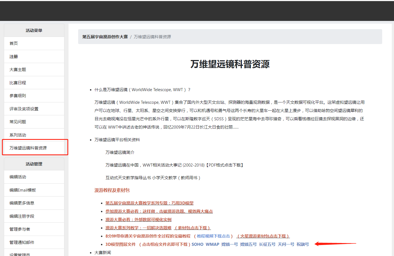Open 参加漫游大赛必看 选题视效痛点 link
The image size is (394, 256).
(159, 211)
